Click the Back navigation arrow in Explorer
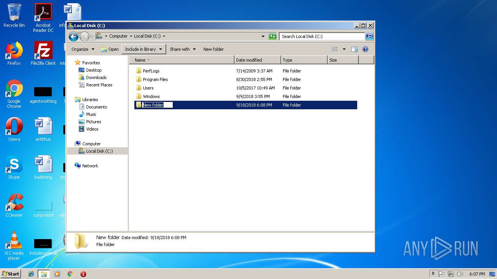 [73, 36]
